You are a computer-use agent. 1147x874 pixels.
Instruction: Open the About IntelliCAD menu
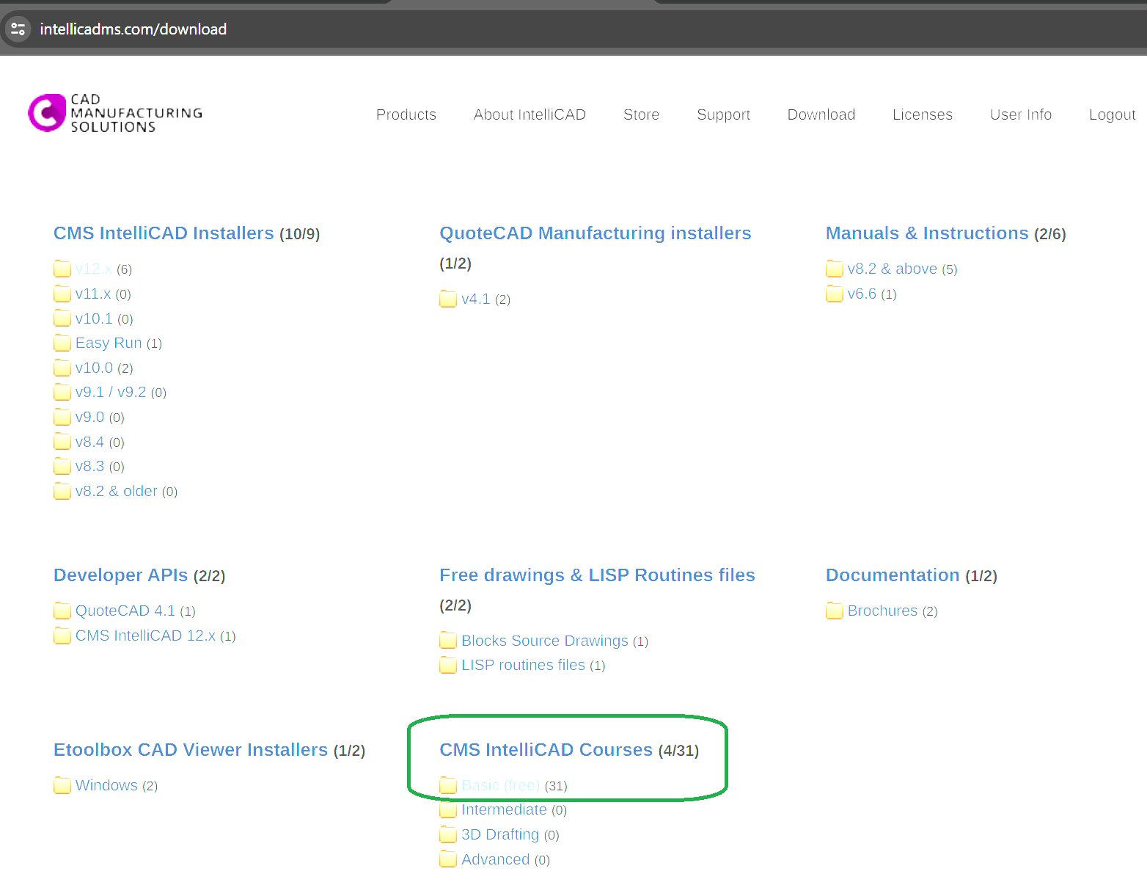coord(529,114)
